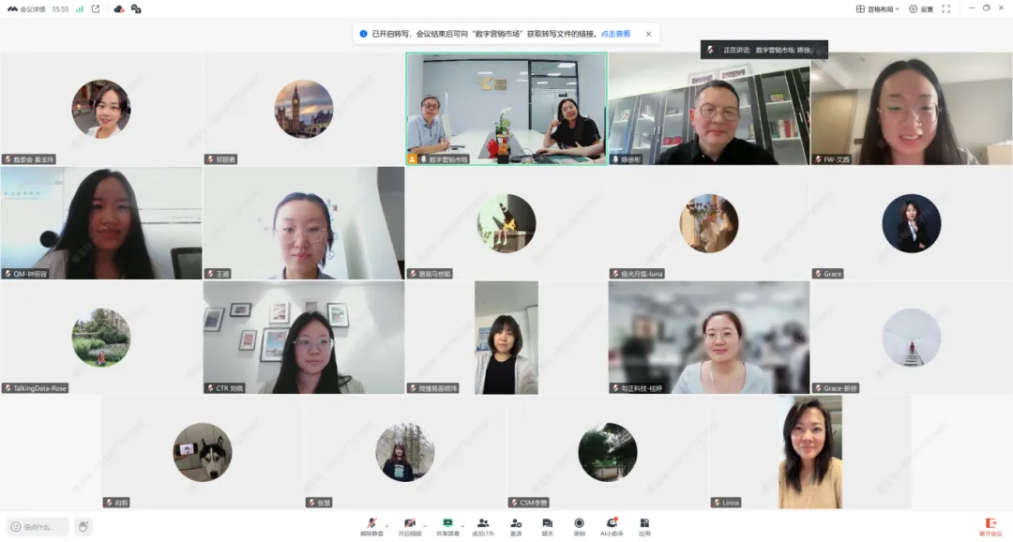The width and height of the screenshot is (1013, 542).
Task: Click the 说点什么 chat input field
Action: 38,526
